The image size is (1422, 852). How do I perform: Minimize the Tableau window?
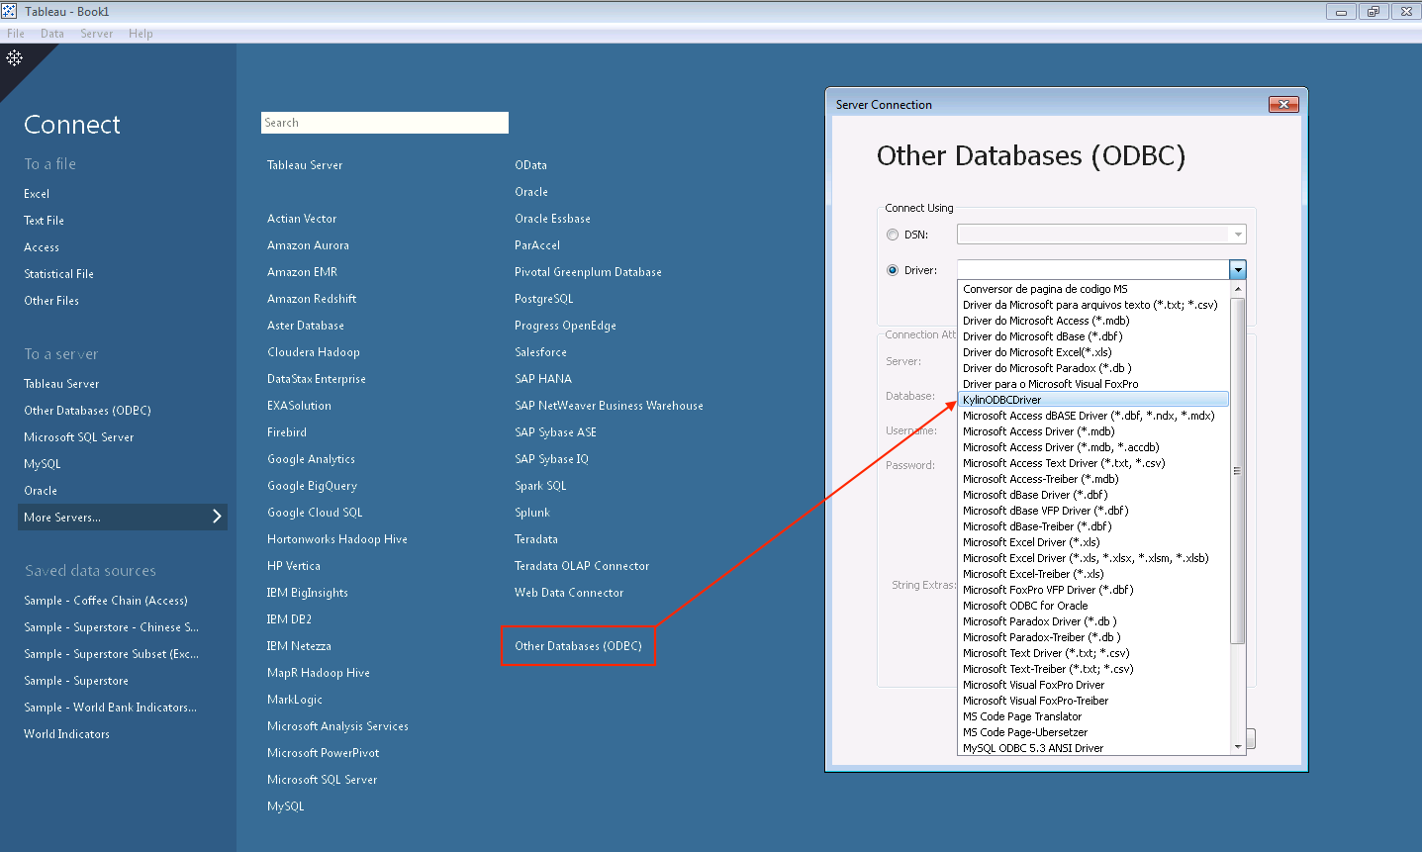tap(1340, 12)
